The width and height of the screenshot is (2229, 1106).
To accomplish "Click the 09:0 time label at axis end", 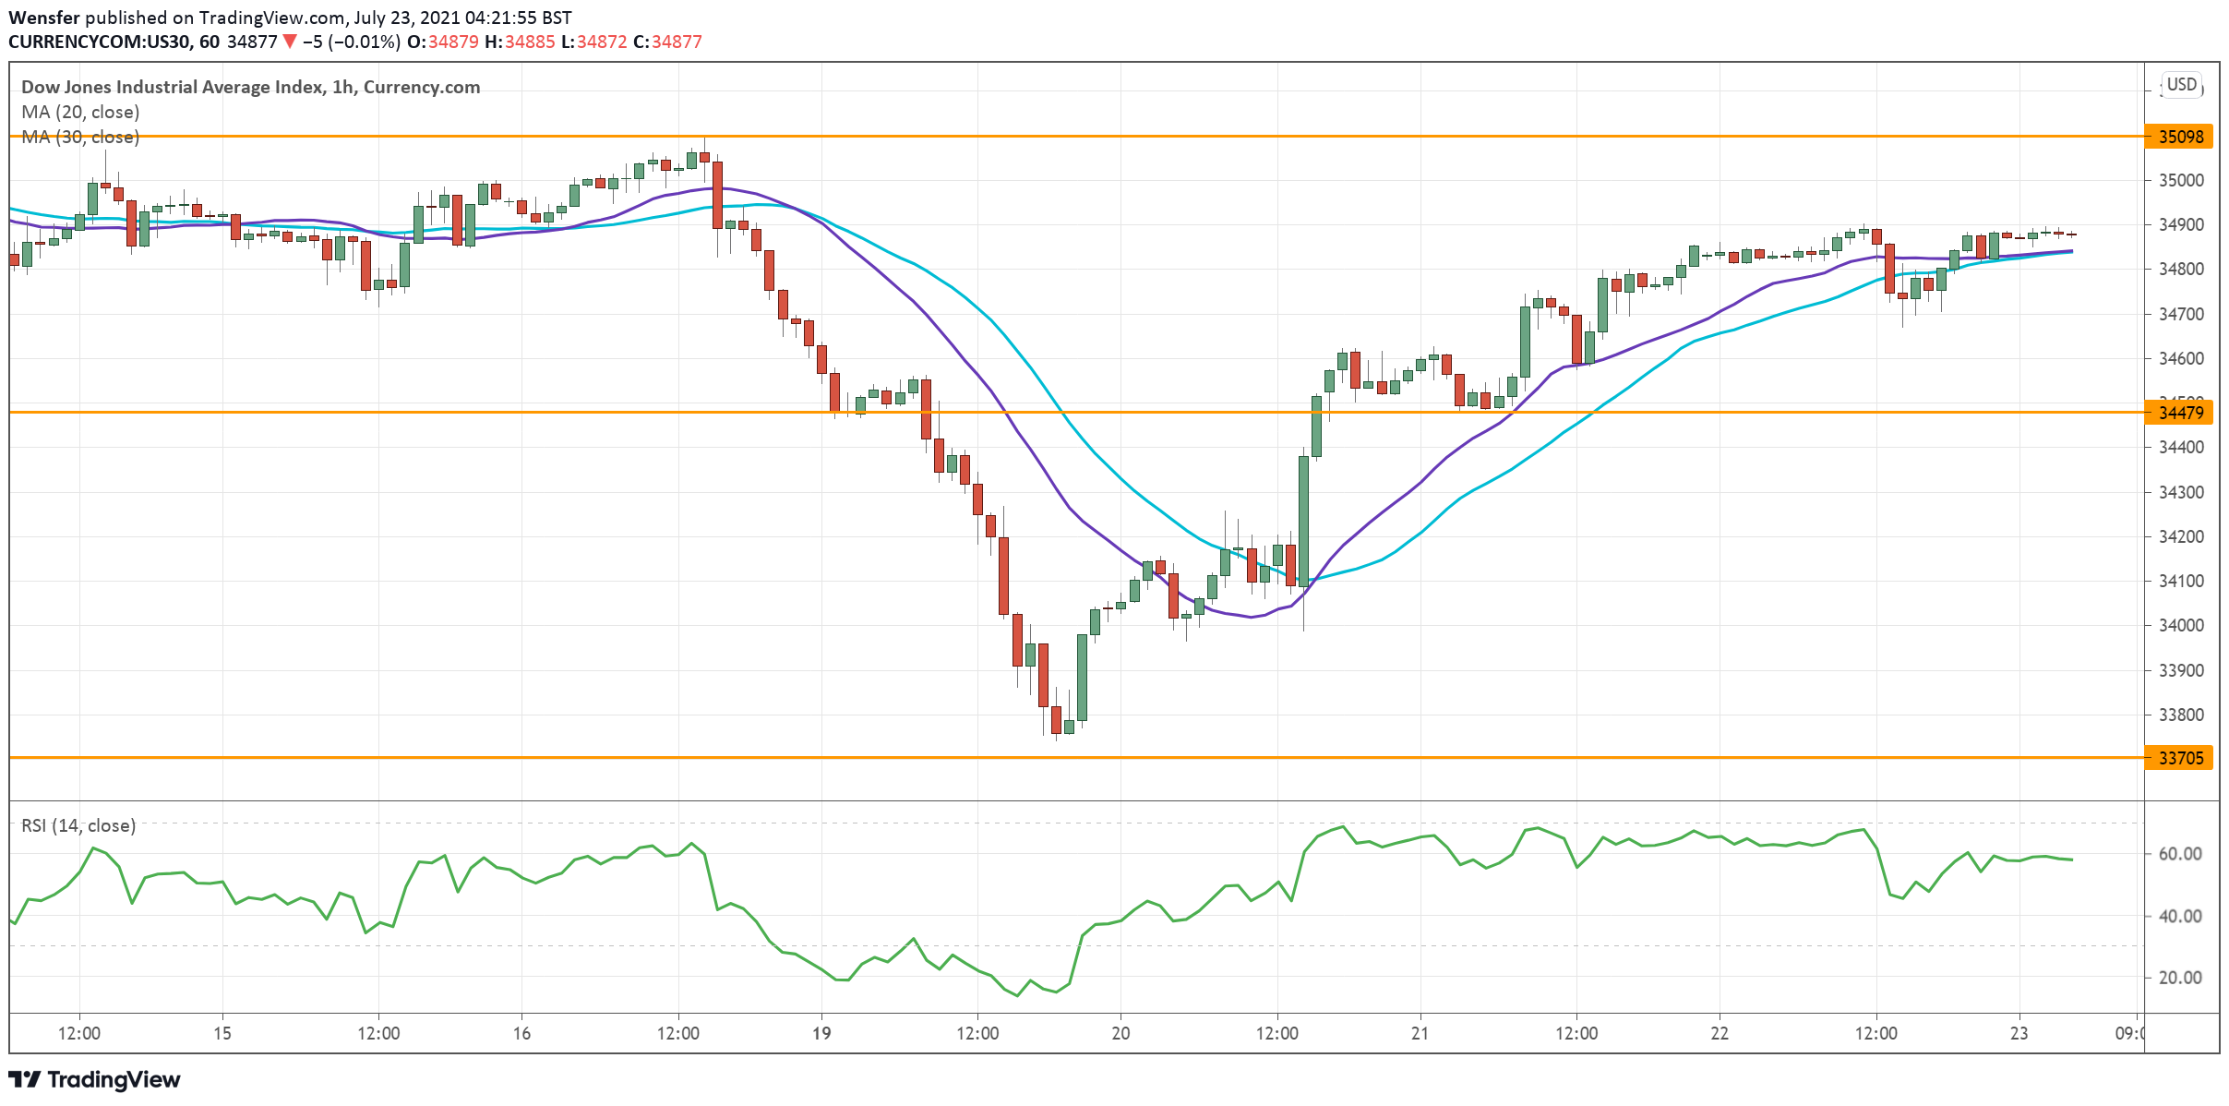I will coord(2130,1033).
